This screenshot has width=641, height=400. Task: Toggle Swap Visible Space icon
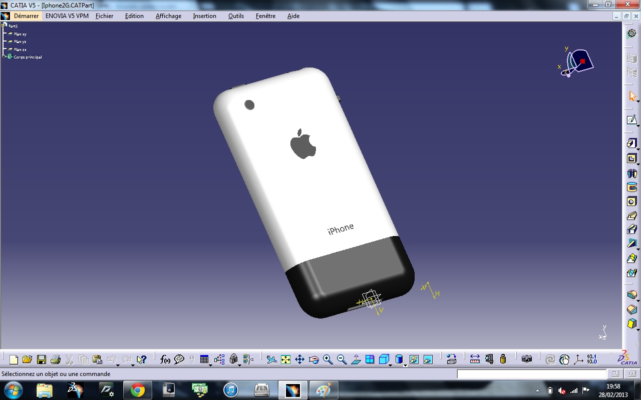[428, 359]
